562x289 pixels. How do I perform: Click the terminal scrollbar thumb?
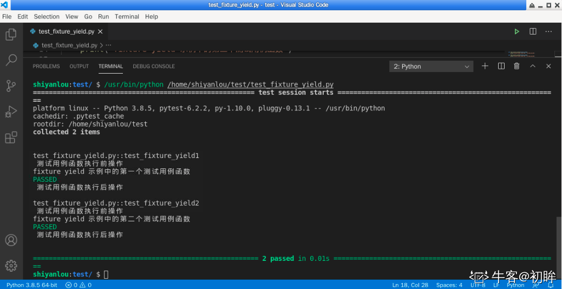pyautogui.click(x=558, y=248)
